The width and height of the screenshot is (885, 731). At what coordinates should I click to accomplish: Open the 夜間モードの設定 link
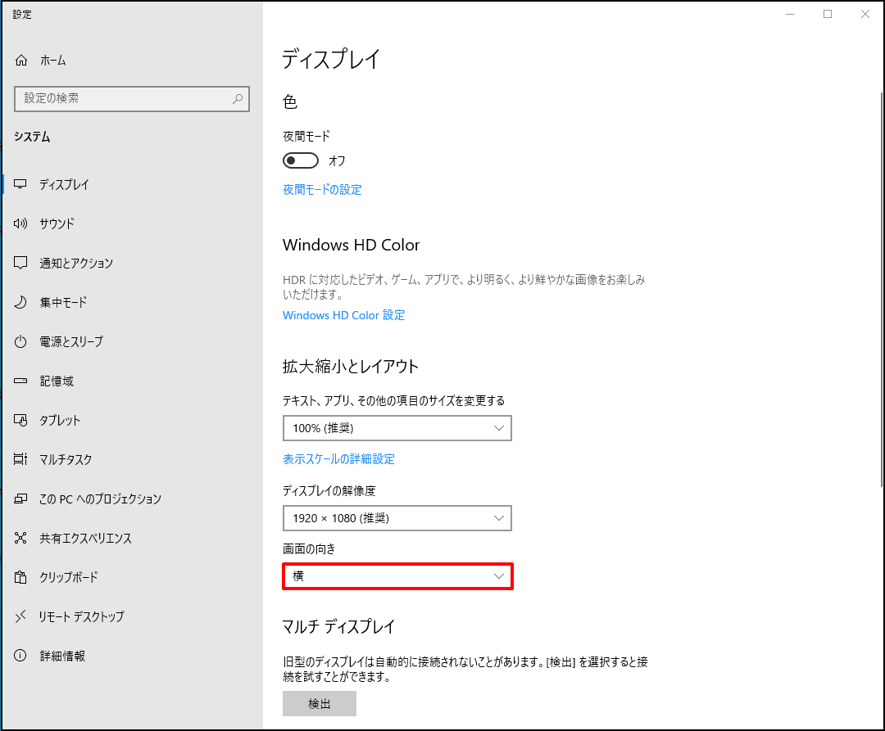[x=322, y=189]
